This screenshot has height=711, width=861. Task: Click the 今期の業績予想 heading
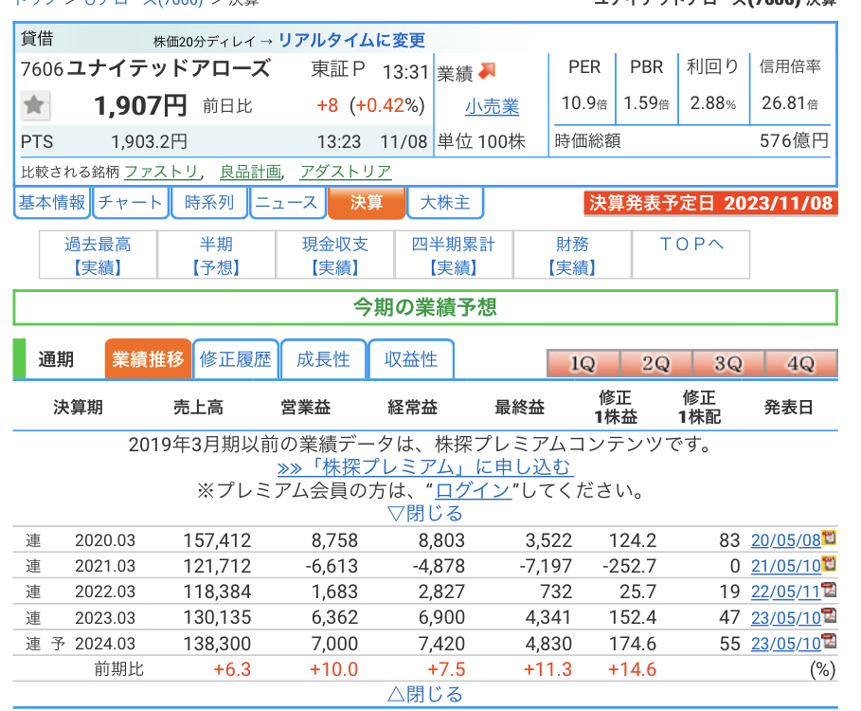(x=425, y=307)
